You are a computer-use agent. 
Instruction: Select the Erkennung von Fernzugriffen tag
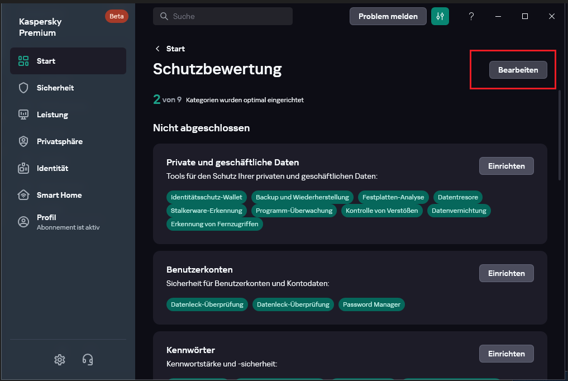coord(214,224)
